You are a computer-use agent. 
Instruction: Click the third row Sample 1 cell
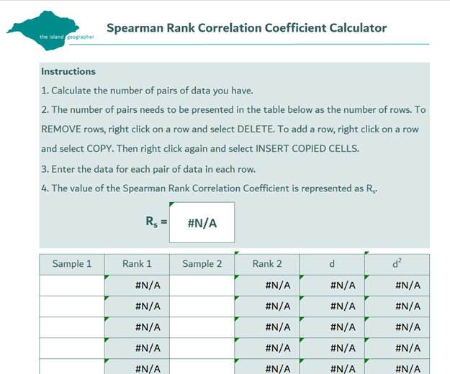72,327
